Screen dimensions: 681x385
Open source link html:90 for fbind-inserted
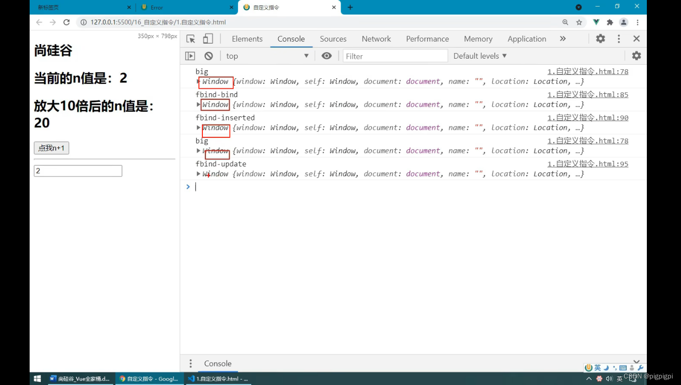click(588, 117)
